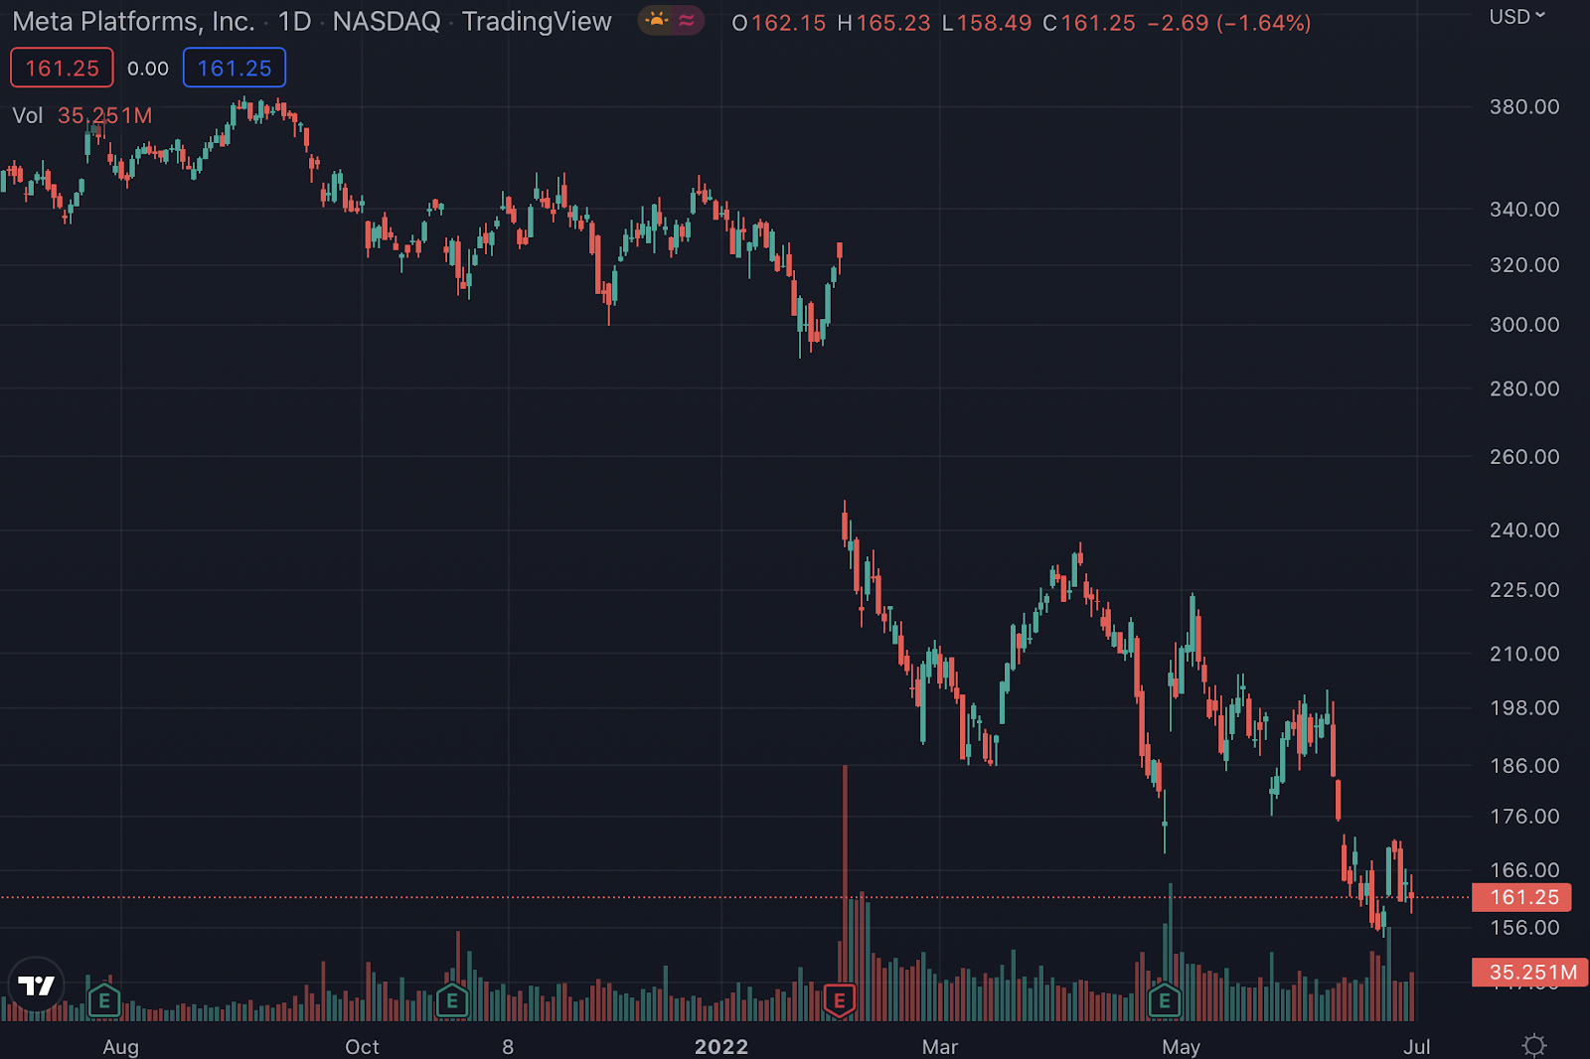Click the Mar label on time axis
This screenshot has width=1590, height=1059.
[940, 1046]
